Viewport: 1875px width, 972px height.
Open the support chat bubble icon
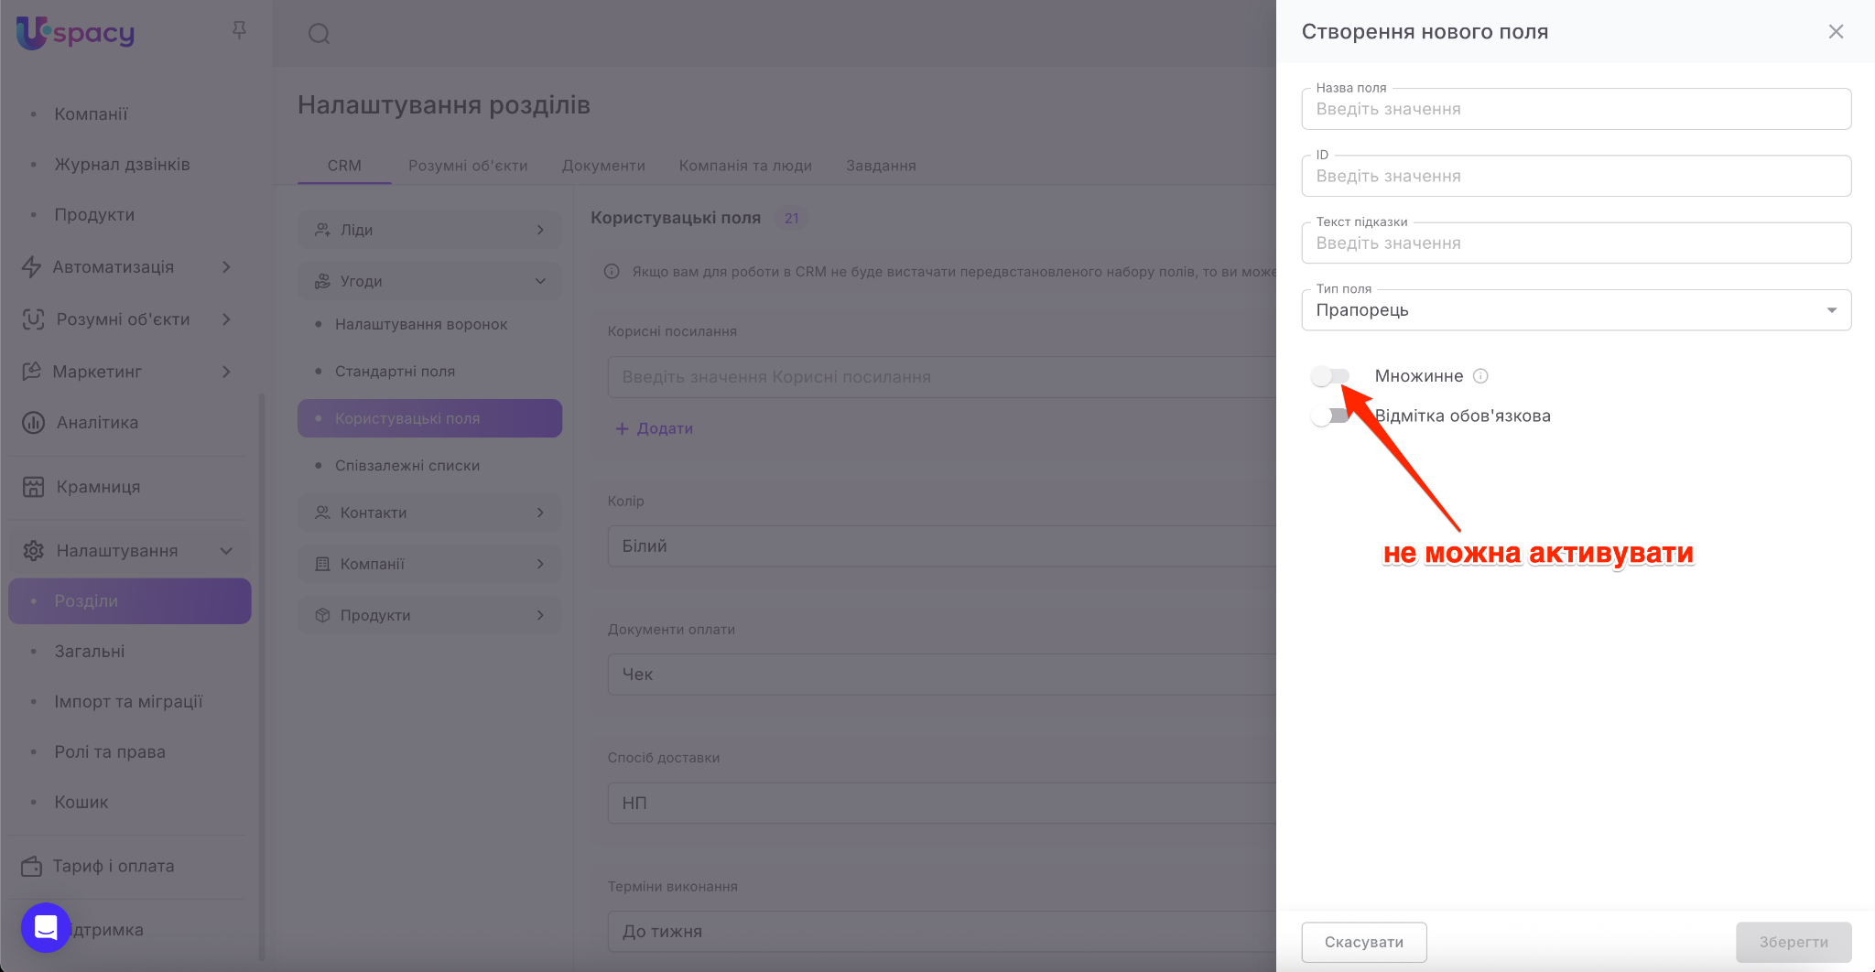(x=46, y=927)
